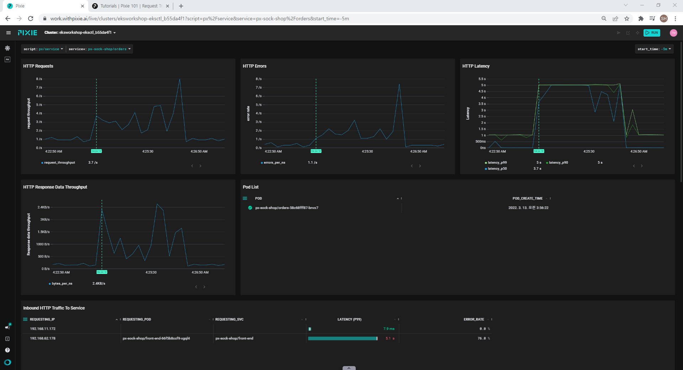The height and width of the screenshot is (370, 683).
Task: Reload the browser page
Action: (x=31, y=18)
